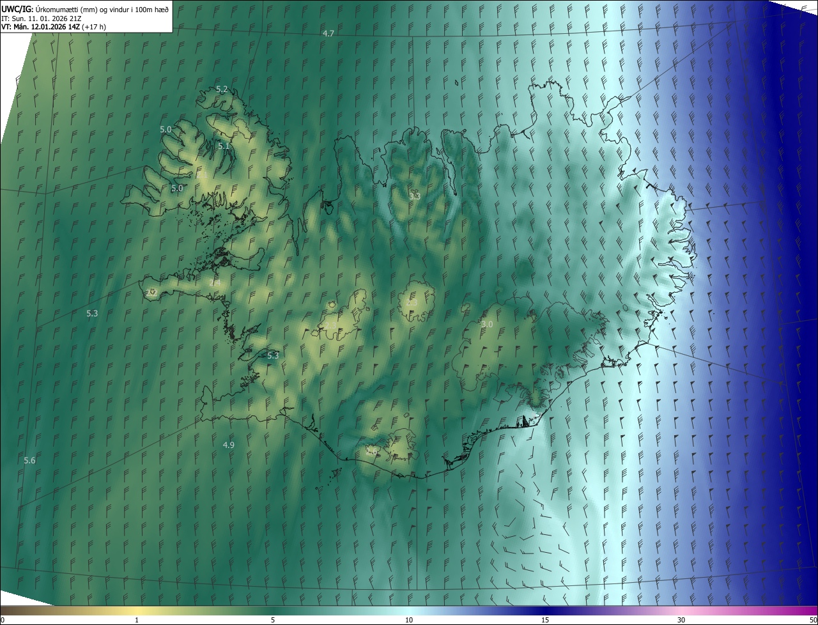Screen dimensions: 818x625
Task: Click the 5.2 value label on the map
Action: click(222, 89)
